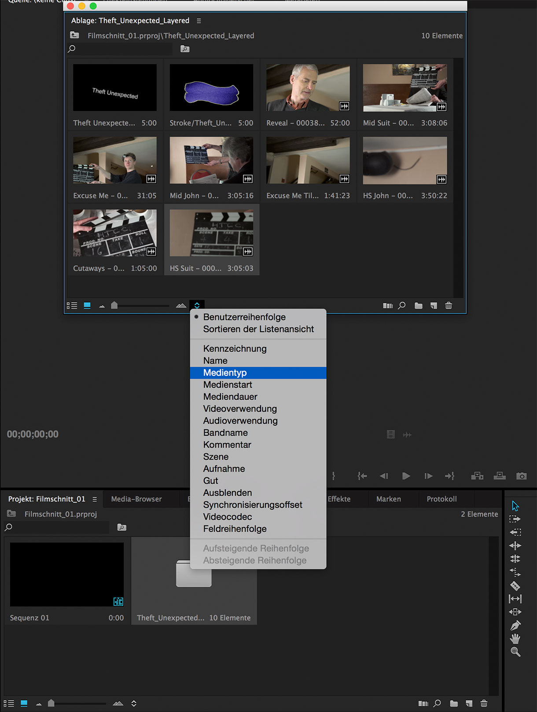Select the Track Select Forward tool

pyautogui.click(x=515, y=519)
